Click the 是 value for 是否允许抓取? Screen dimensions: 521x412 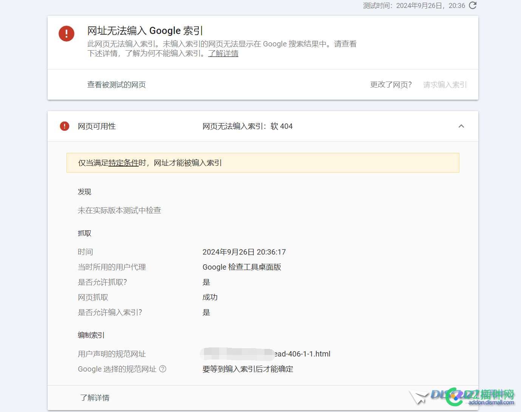click(x=206, y=282)
